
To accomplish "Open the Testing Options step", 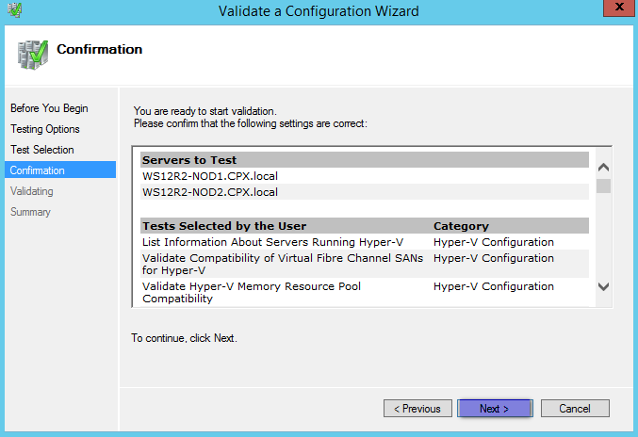I will coord(45,129).
